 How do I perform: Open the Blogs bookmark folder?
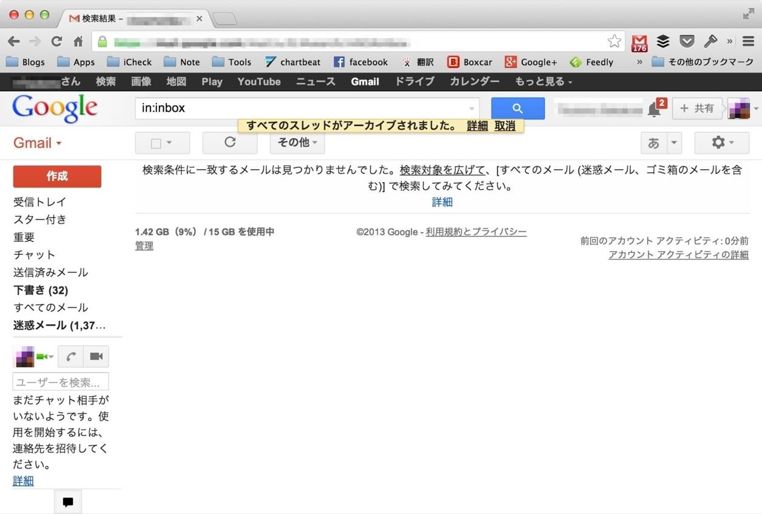pyautogui.click(x=25, y=62)
